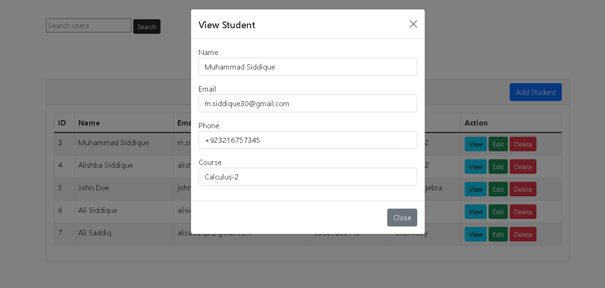Click the Add Student button
Image resolution: width=605 pixels, height=288 pixels.
[x=536, y=92]
